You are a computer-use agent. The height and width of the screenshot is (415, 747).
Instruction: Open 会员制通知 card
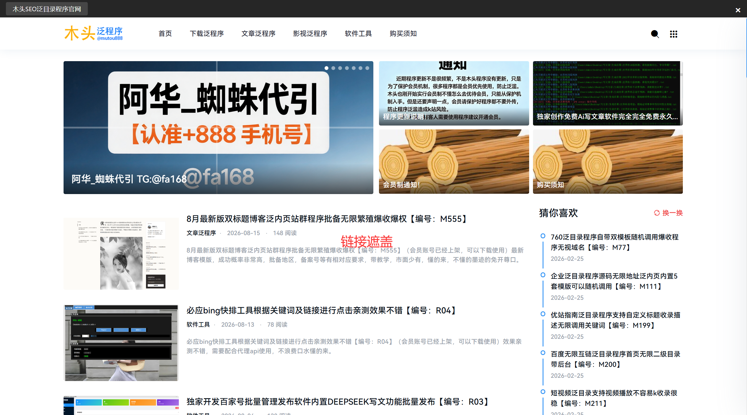pyautogui.click(x=454, y=161)
